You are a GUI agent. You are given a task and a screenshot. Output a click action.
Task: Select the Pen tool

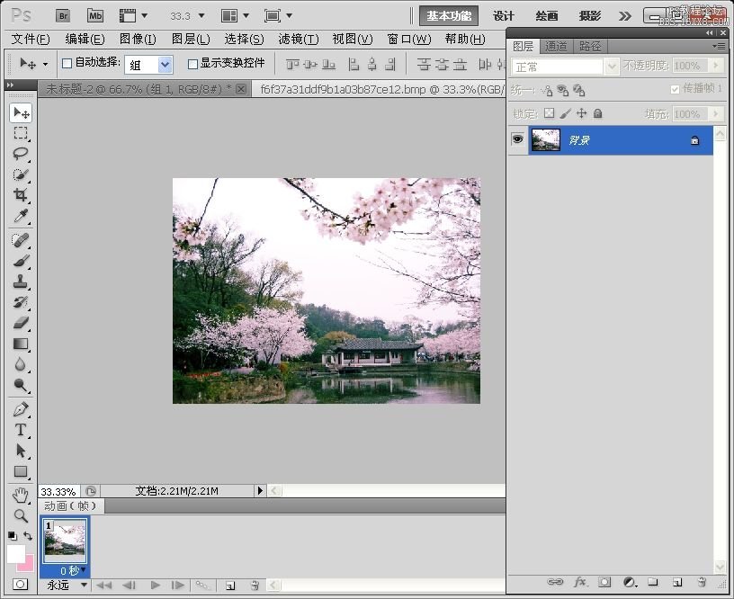point(21,409)
